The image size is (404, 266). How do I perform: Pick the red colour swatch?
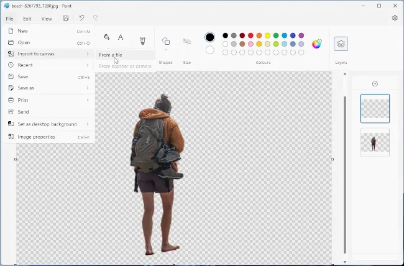click(x=250, y=35)
